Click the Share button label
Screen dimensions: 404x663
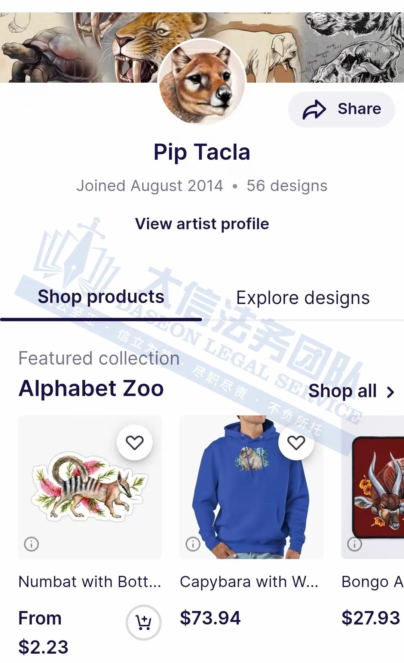(x=359, y=109)
